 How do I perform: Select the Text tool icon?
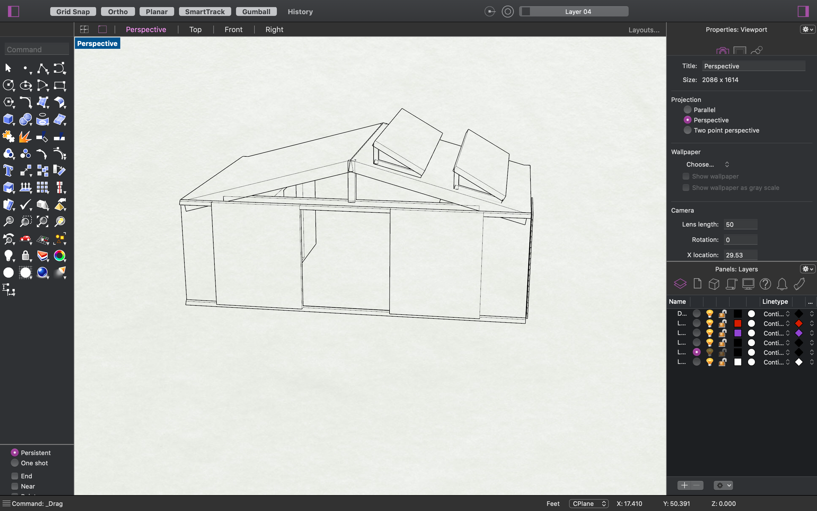click(8, 171)
